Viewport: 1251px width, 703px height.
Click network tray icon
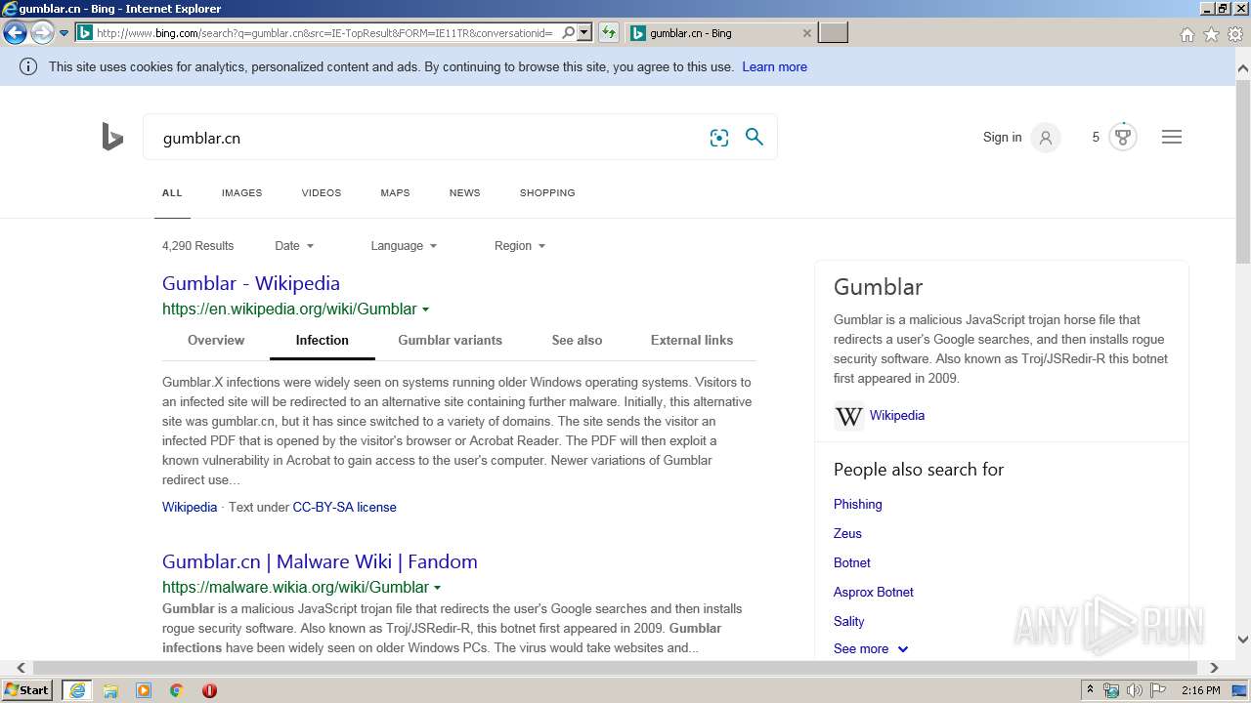[1111, 690]
